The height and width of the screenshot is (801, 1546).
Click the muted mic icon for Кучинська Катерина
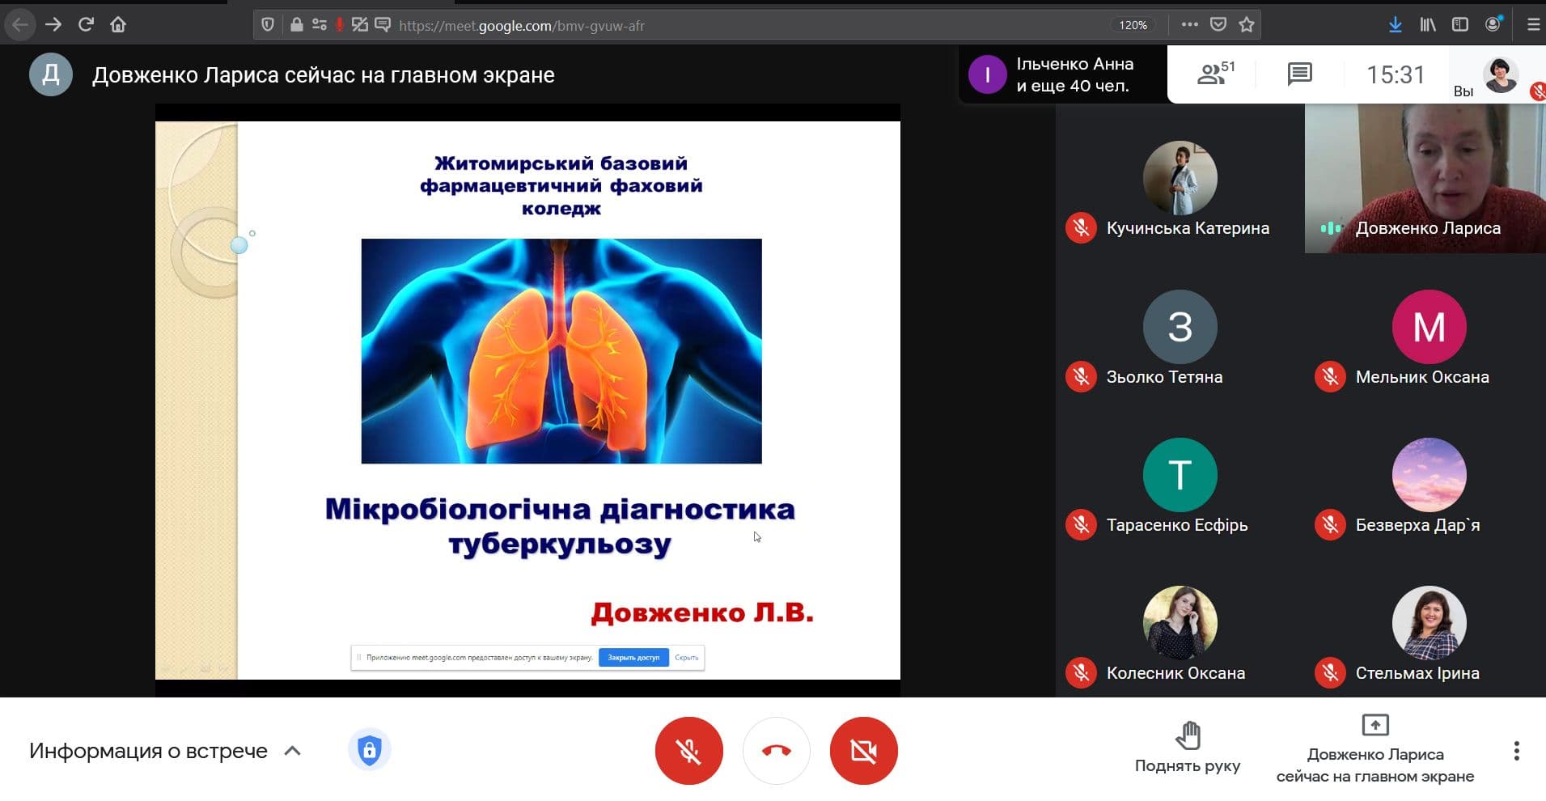pyautogui.click(x=1081, y=228)
